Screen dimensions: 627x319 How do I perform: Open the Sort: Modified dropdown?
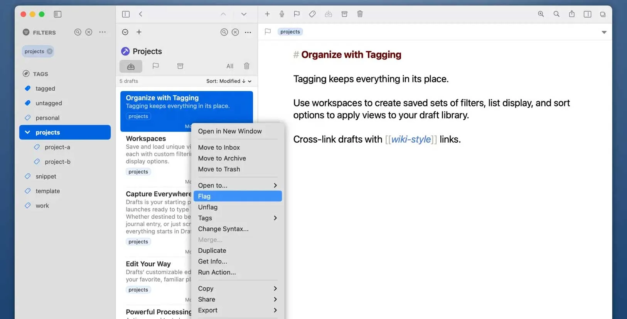coord(229,81)
